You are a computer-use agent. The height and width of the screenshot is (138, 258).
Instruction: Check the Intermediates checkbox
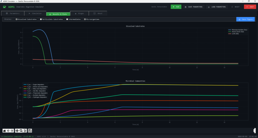click(x=67, y=19)
